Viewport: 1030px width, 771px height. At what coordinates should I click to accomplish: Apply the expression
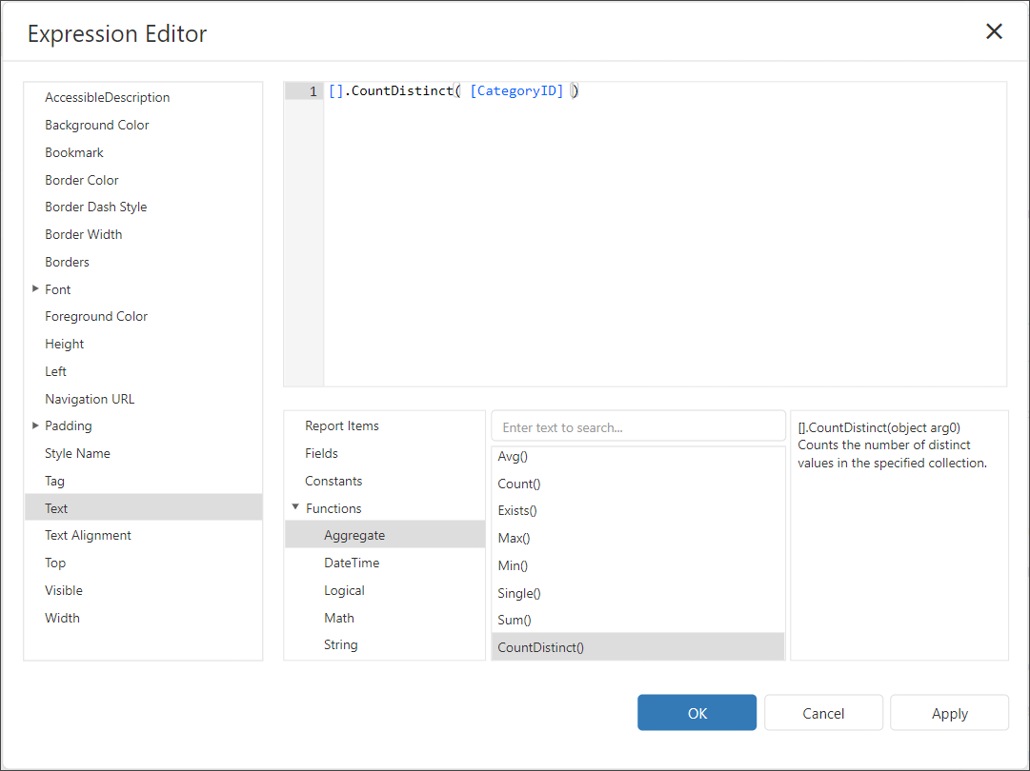[x=949, y=713]
